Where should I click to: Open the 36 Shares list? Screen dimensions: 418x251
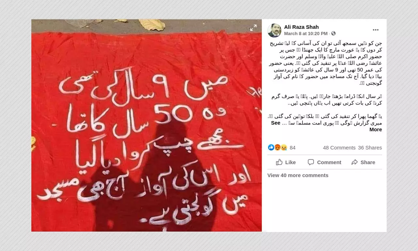370,148
